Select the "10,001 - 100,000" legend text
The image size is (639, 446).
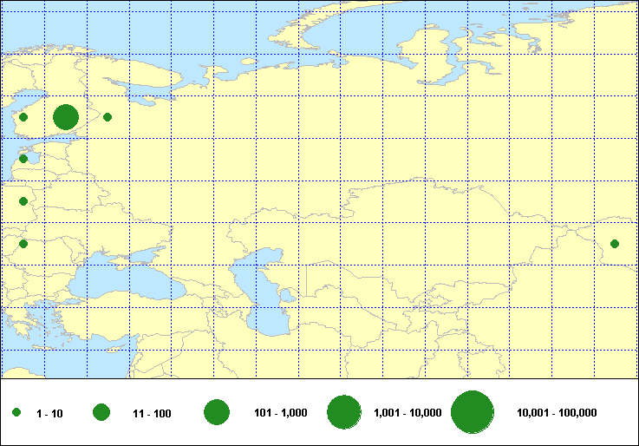[x=557, y=413]
